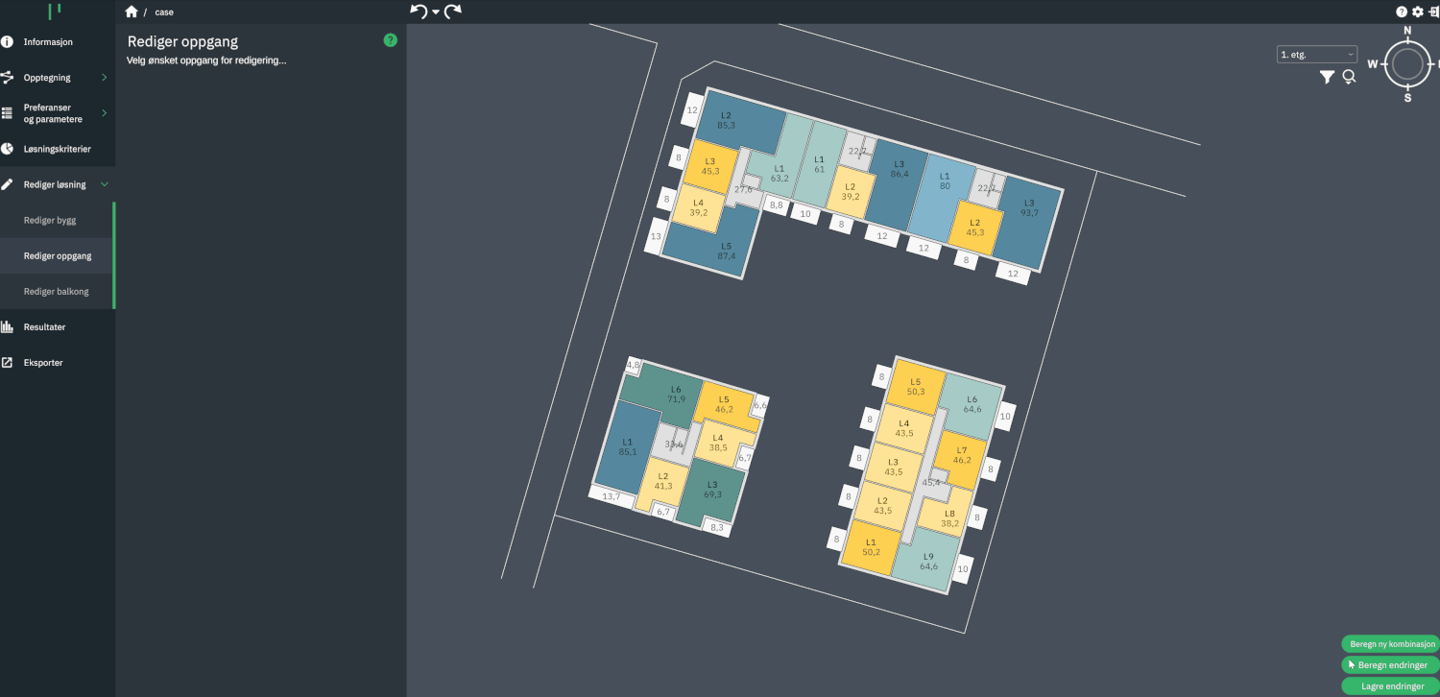Open the filter funnel tool

click(x=1327, y=77)
